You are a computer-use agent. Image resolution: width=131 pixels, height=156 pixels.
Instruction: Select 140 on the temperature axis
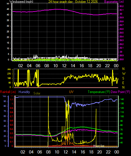pos(122,99)
